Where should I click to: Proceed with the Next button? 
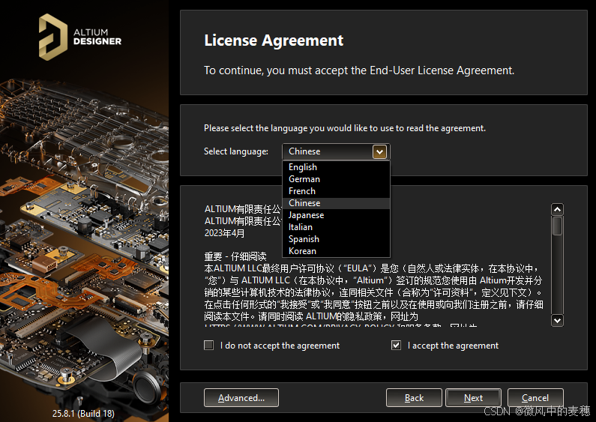(473, 398)
